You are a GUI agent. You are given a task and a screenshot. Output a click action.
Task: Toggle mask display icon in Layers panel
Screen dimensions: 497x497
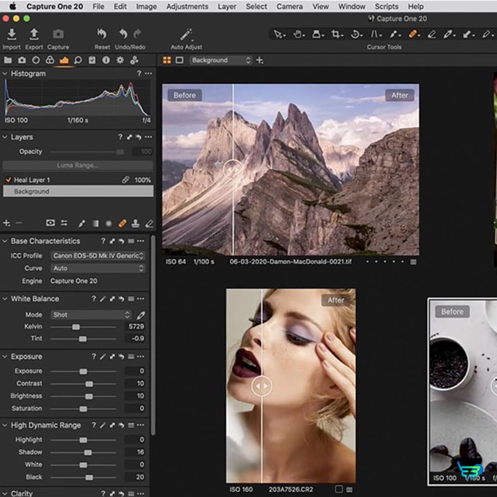[x=50, y=223]
